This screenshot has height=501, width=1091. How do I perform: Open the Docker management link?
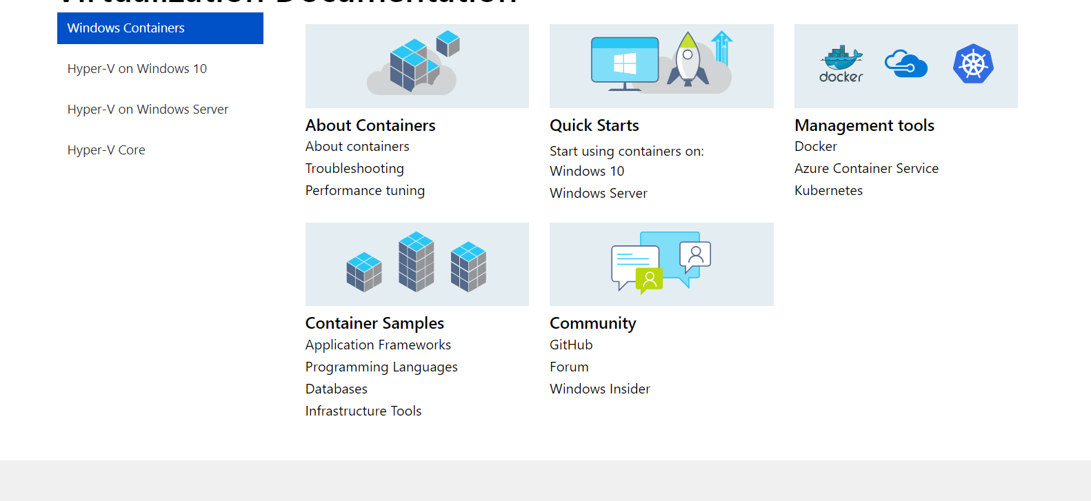coord(816,147)
